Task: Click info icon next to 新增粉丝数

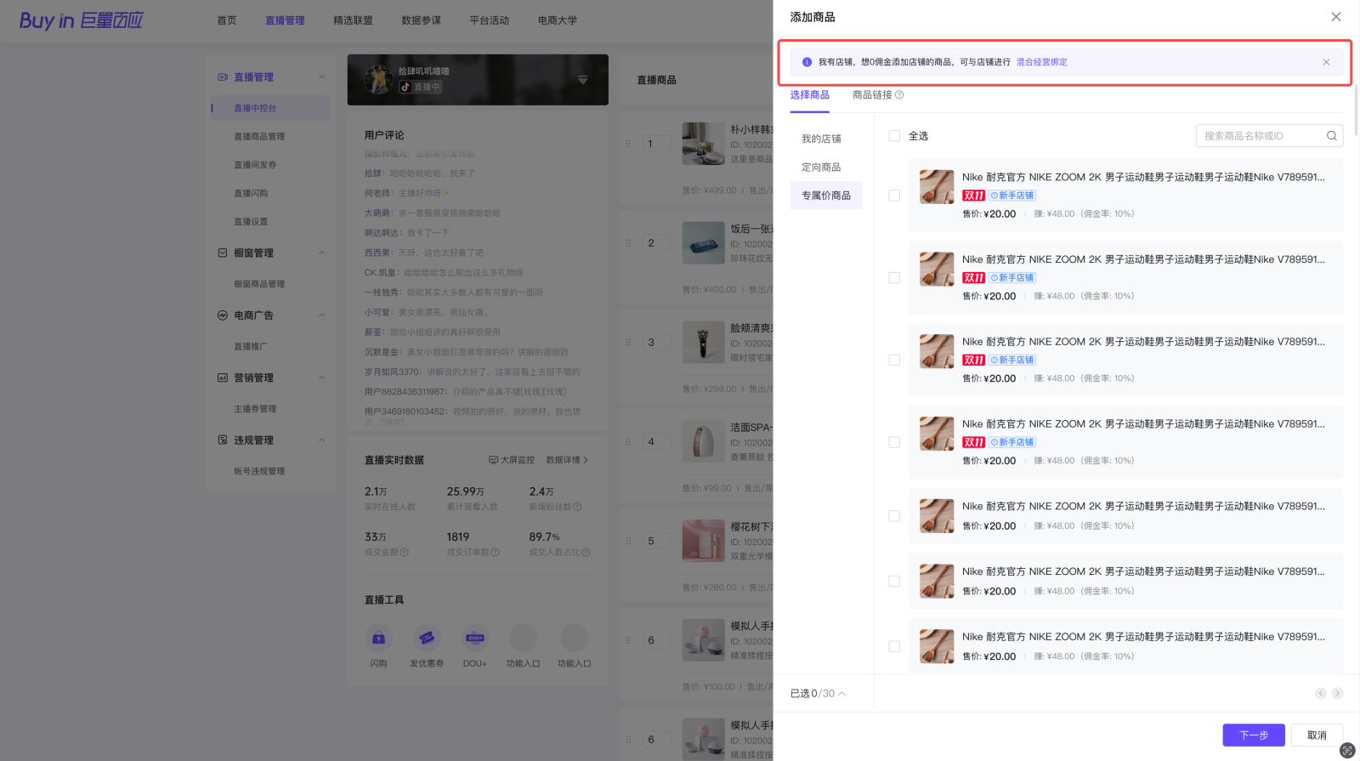Action: tap(578, 508)
